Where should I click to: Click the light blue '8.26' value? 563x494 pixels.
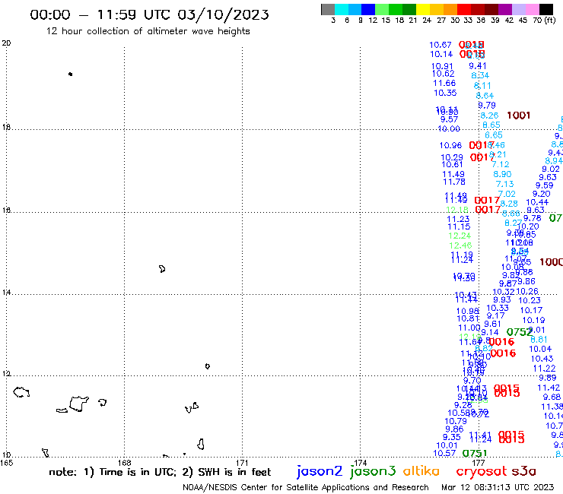coord(489,116)
